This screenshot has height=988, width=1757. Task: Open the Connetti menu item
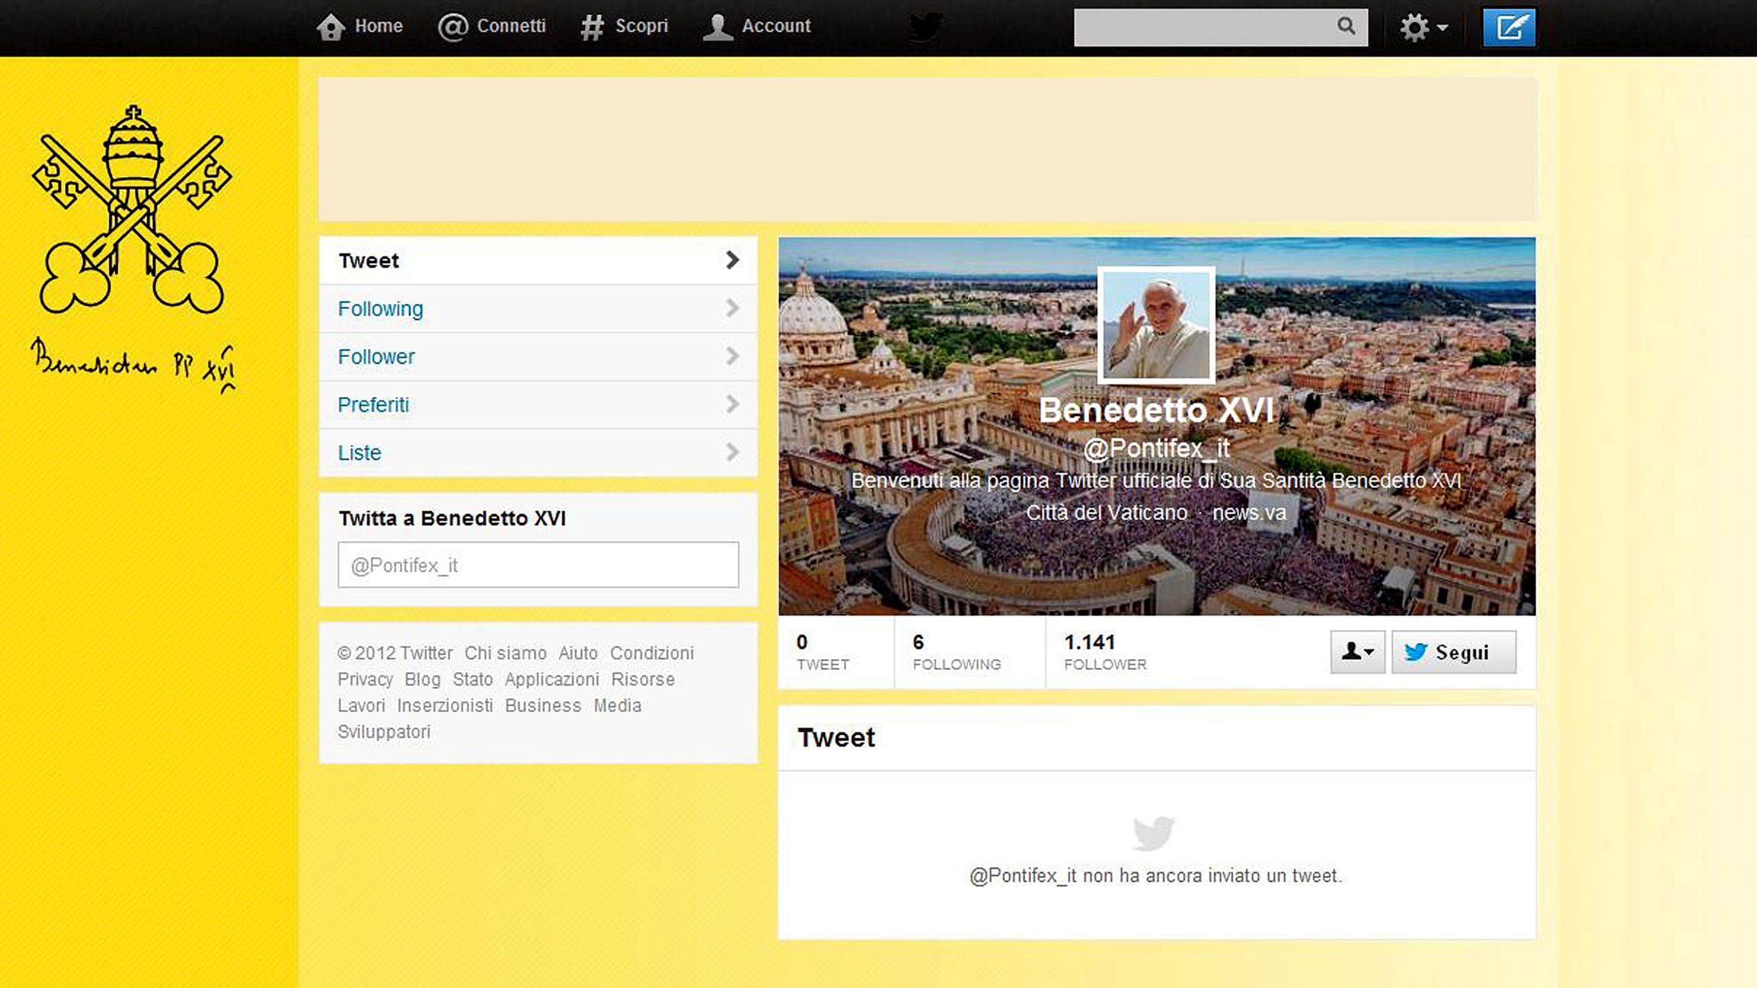492,27
